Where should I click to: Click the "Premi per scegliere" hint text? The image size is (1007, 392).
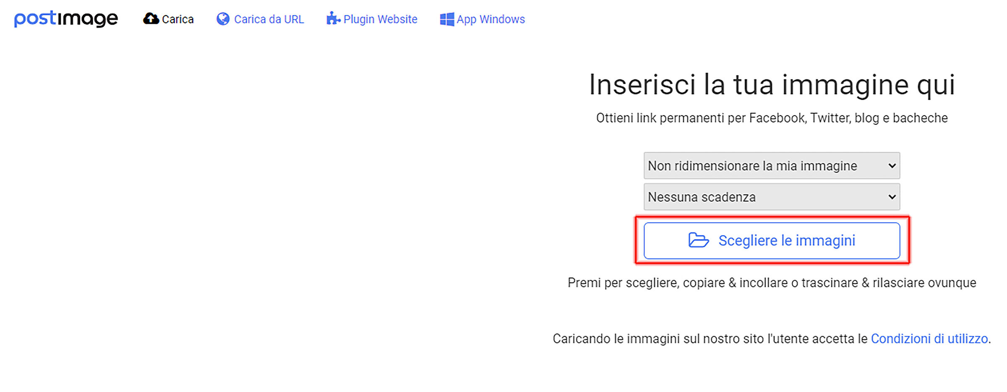[772, 283]
